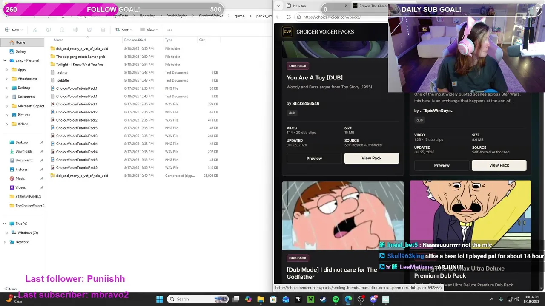Open File Explorer from the taskbar
Viewport: 545px width, 306px height.
(261, 299)
